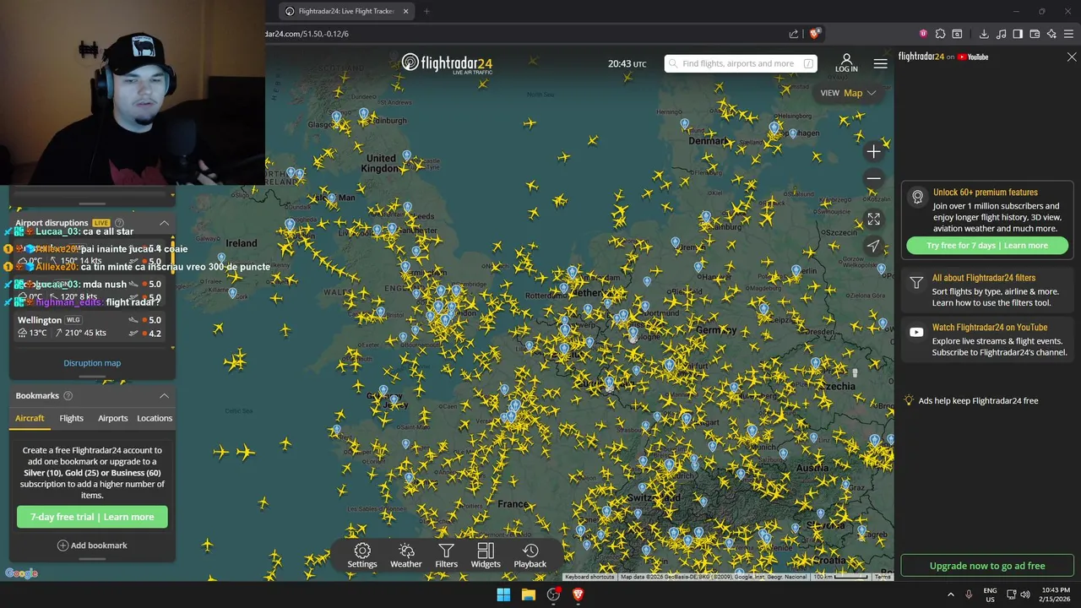Close the Flightradar24 on YouTube side panel
Image resolution: width=1081 pixels, height=608 pixels.
1072,57
